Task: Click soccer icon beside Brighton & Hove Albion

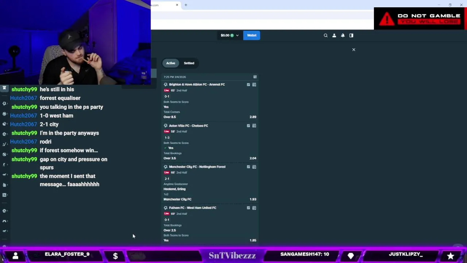Action: [166, 84]
